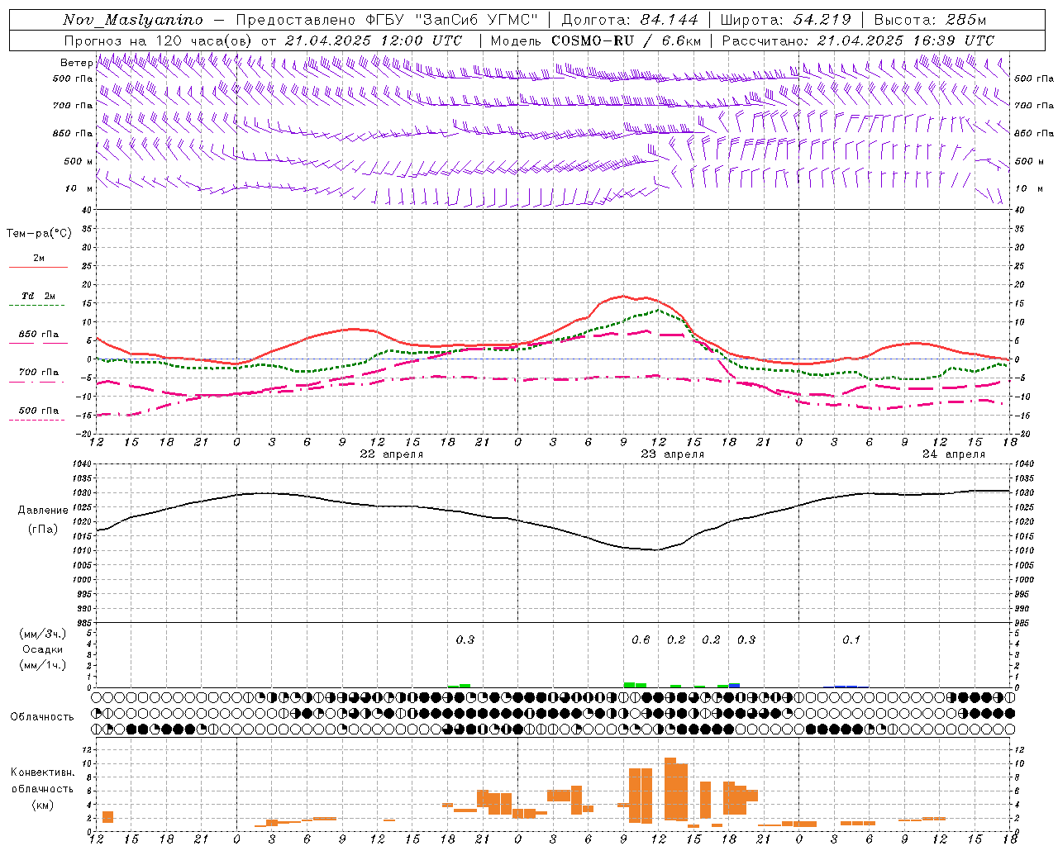Click the Прогноз на 120 часа(ов) text
The width and height of the screenshot is (1058, 846).
point(160,40)
